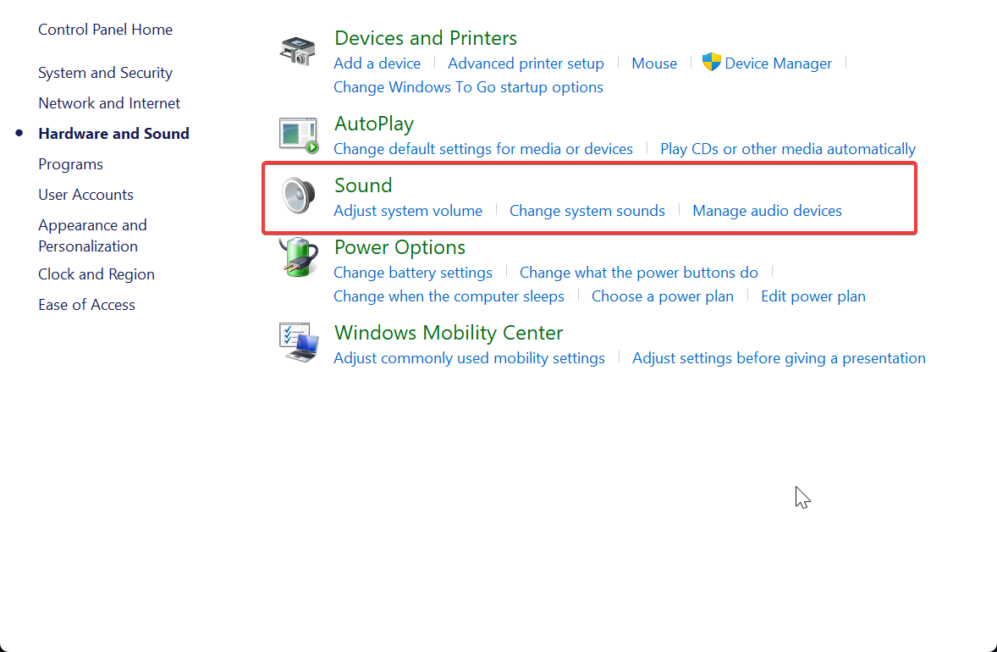Open Power Options heading link
This screenshot has height=652, width=997.
[400, 246]
